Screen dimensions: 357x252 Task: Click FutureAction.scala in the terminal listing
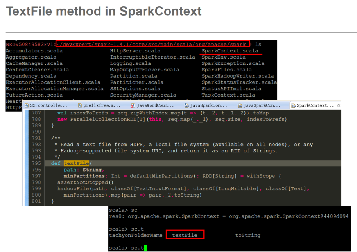coord(34,95)
